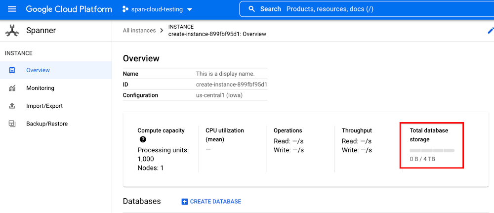The height and width of the screenshot is (213, 494).
Task: Click the Compute capacity help icon
Action: point(143,140)
